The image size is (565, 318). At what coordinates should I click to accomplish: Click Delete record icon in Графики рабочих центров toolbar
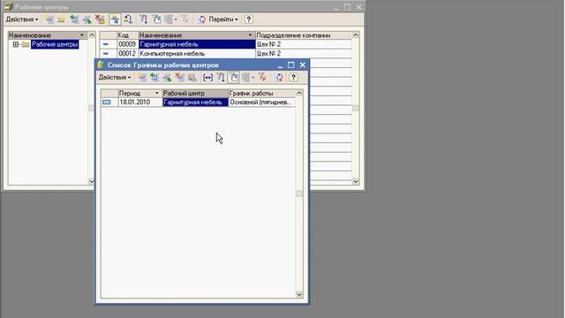(180, 78)
